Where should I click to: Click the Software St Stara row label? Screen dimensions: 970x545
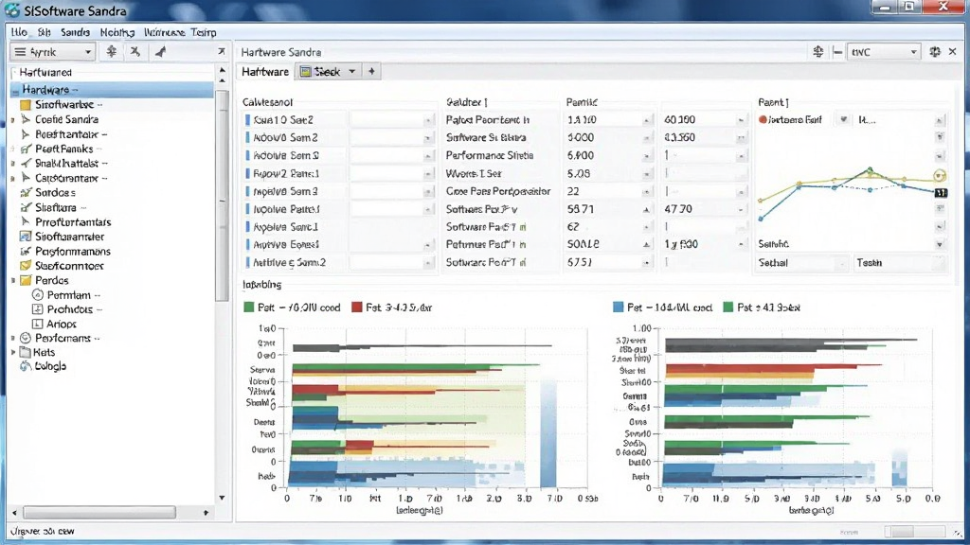[x=486, y=138]
